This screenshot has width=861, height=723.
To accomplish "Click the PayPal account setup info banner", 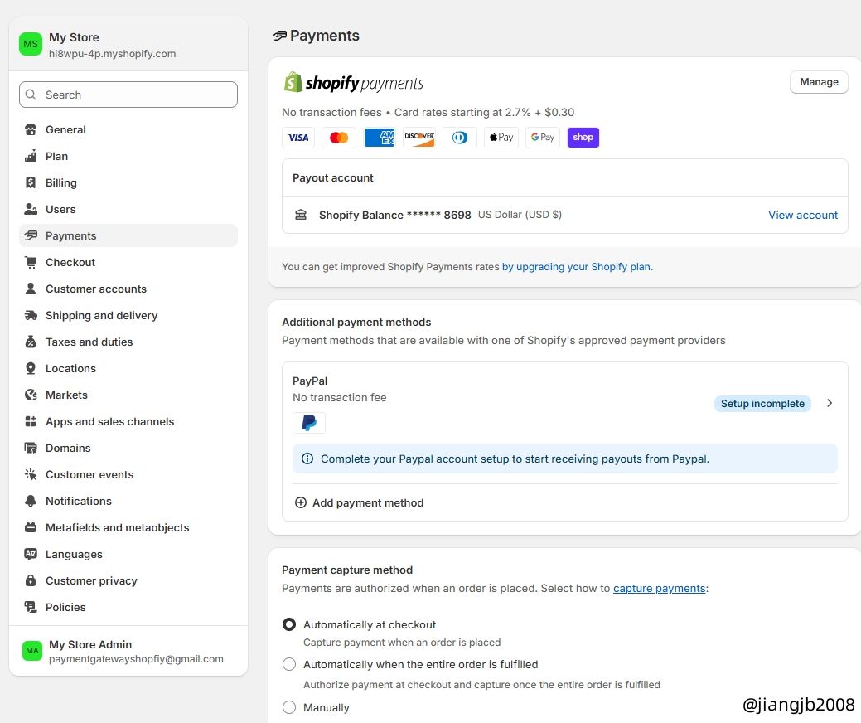I will [565, 459].
